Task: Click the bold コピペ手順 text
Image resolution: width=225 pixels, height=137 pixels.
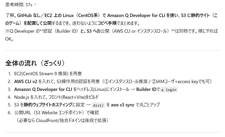Action: pyautogui.click(x=107, y=23)
